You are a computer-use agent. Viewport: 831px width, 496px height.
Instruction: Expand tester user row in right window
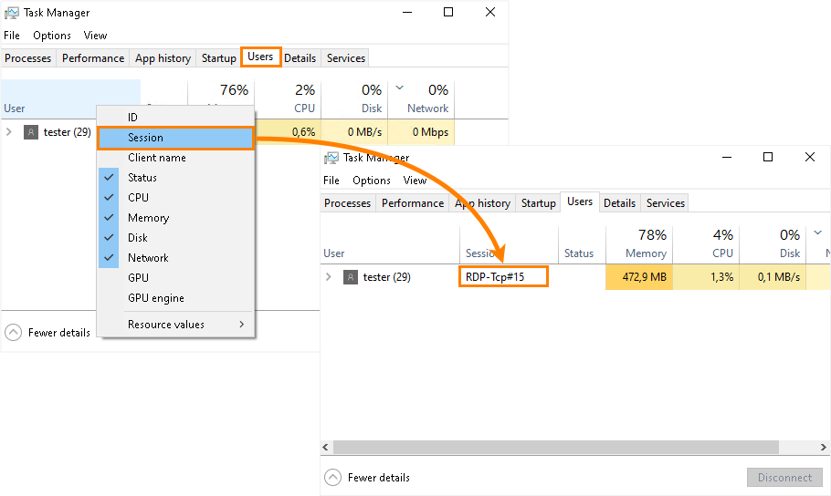(x=329, y=277)
